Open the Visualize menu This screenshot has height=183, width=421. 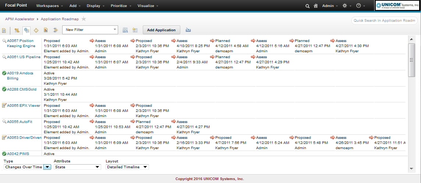(148, 6)
